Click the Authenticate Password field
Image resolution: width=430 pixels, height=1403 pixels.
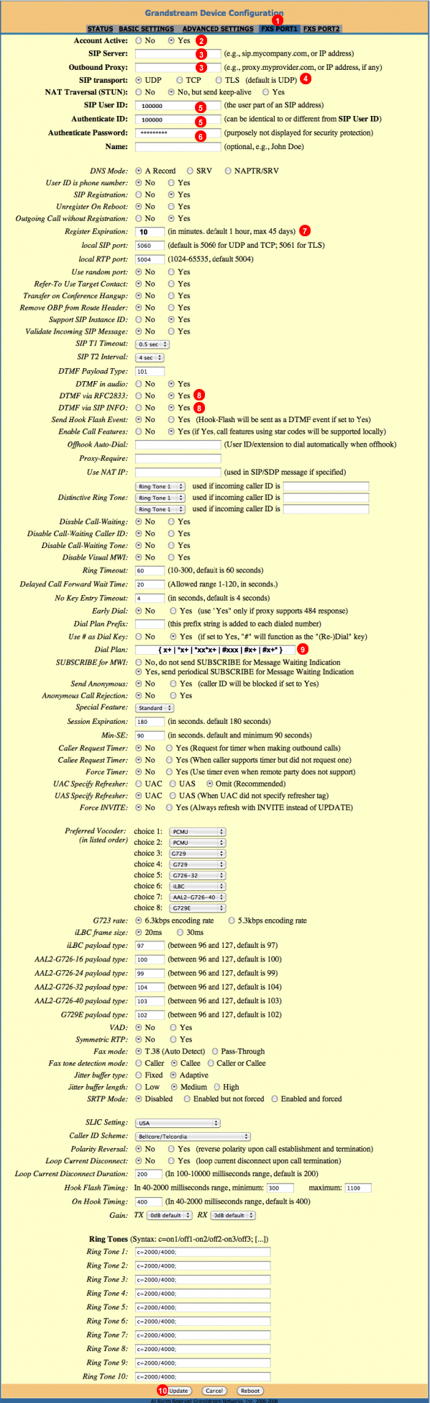(178, 133)
